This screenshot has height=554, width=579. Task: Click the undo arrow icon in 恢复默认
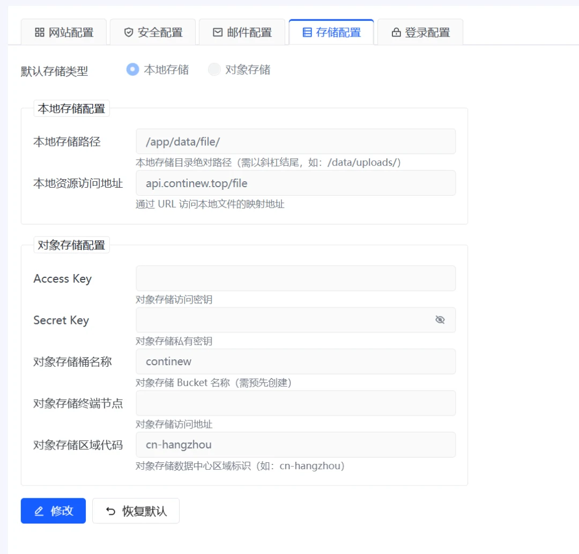111,511
